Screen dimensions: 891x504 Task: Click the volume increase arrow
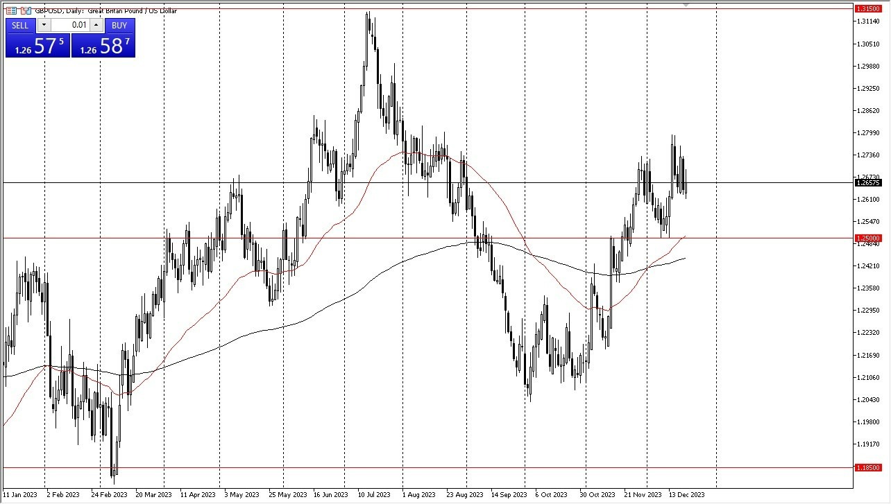96,25
